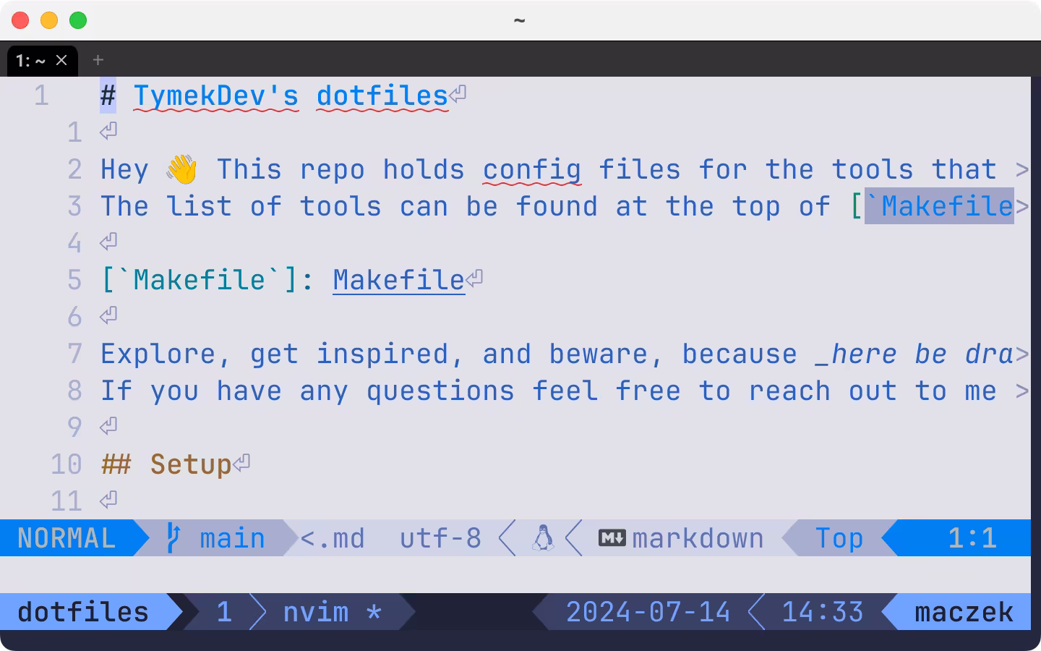Screen dimensions: 1041x651
Task: Click the line-overflow '>' marker on line 8
Action: pyautogui.click(x=1022, y=391)
